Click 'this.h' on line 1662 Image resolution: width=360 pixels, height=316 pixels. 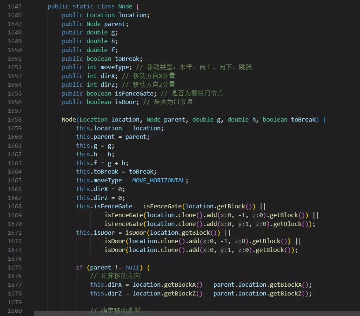click(86, 155)
